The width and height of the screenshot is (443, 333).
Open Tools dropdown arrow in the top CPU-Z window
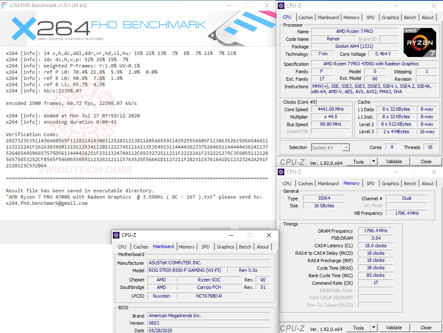(x=373, y=162)
